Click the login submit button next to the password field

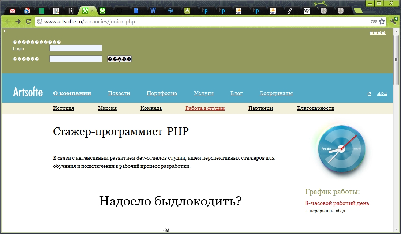pyautogui.click(x=119, y=59)
